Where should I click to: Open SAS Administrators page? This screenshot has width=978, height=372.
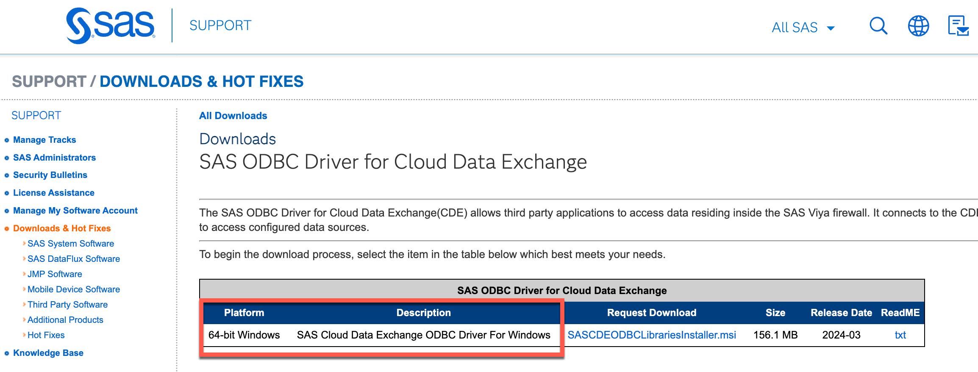54,158
